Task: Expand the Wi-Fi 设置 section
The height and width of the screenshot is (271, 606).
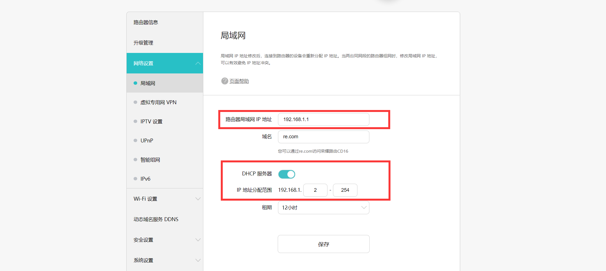Action: click(x=165, y=199)
